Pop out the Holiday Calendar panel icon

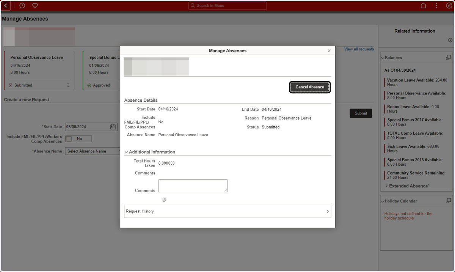(x=448, y=201)
